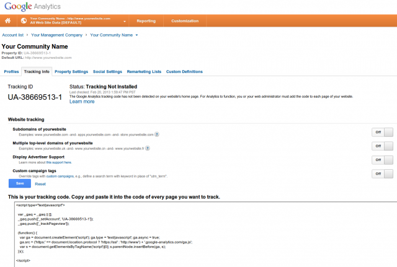397x267 pixels.
Task: Open the Reporting menu
Action: (146, 20)
